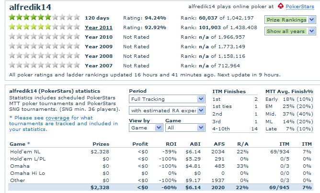
Task: Click the Year 2008 empty star rating
Action: pos(43,55)
